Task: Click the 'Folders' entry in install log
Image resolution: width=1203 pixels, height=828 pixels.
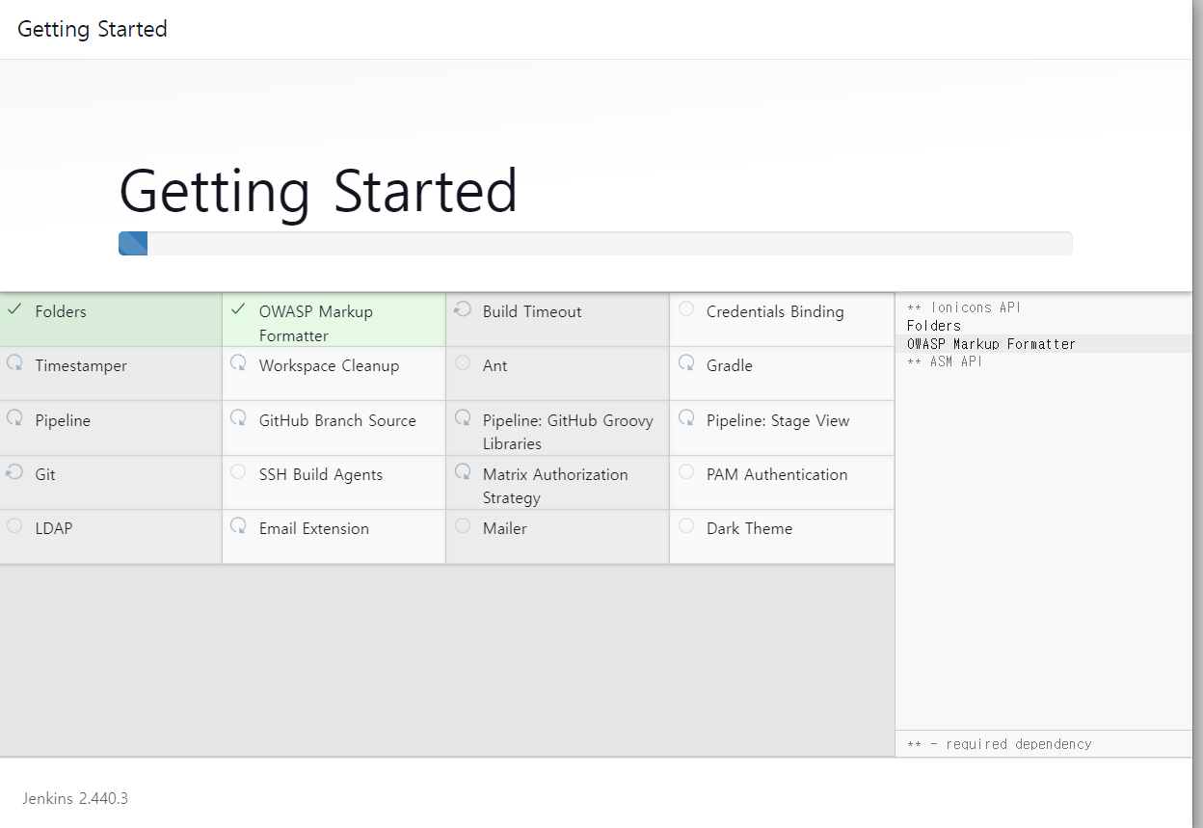Action: (x=933, y=326)
